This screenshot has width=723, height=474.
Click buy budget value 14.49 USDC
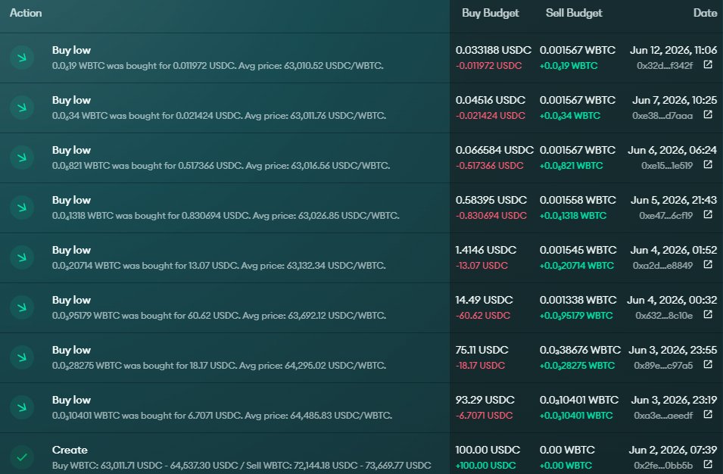(x=485, y=300)
